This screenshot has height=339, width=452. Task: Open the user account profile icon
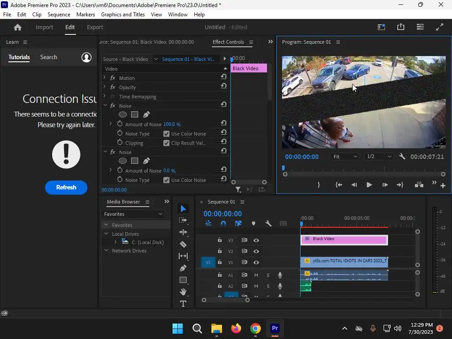pos(87,57)
